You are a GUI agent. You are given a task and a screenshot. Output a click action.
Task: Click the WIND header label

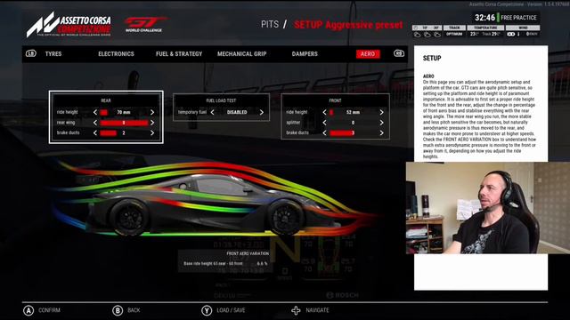point(523,28)
